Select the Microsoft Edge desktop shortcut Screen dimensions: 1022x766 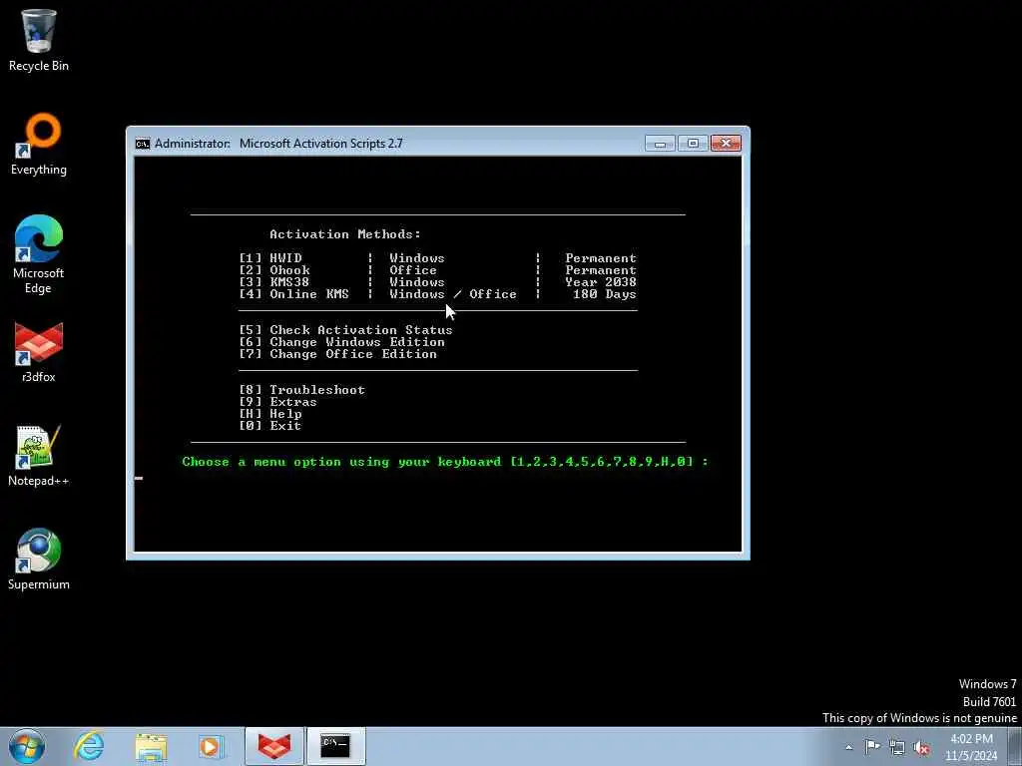tap(39, 254)
